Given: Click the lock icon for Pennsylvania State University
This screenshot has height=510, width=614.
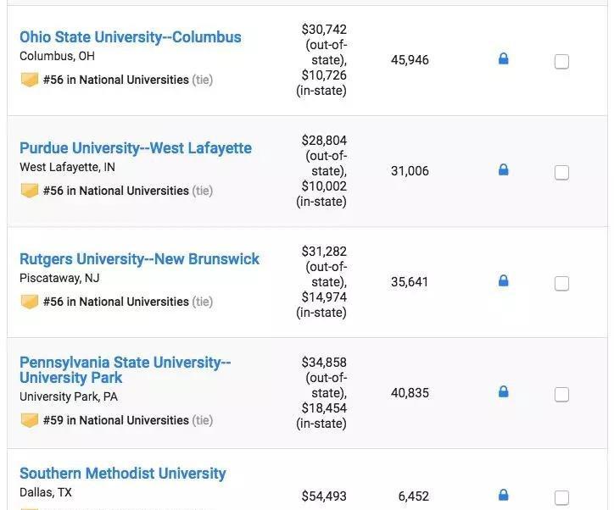Looking at the screenshot, I should (503, 392).
